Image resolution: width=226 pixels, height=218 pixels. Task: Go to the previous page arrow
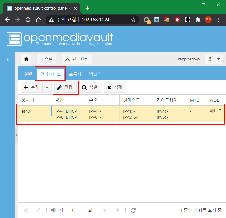39,210
